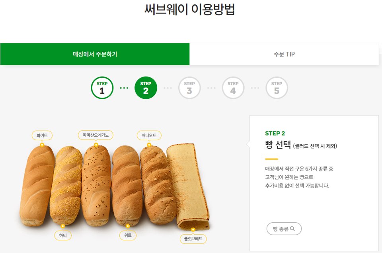Click the STEP 3 circle

click(189, 87)
